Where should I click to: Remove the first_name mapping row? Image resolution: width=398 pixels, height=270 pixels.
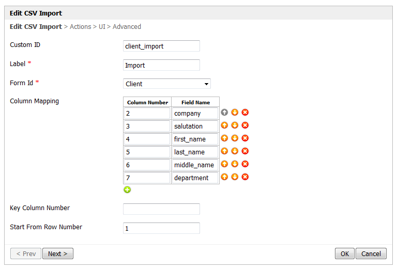pos(245,138)
